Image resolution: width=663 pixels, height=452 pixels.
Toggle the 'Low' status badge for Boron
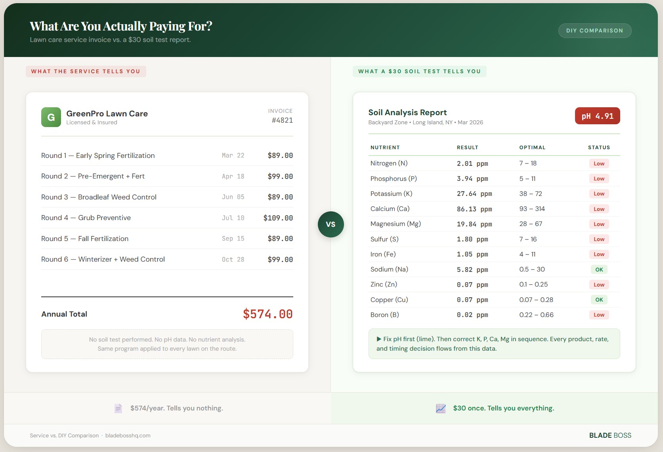[x=599, y=315]
